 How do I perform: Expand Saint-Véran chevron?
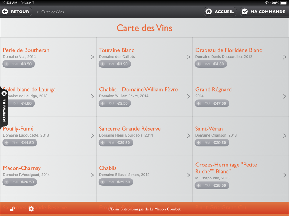(285, 136)
